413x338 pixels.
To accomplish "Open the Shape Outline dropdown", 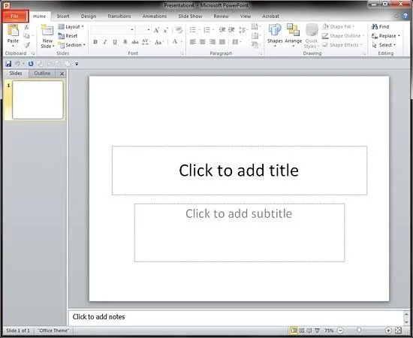I will pos(343,35).
